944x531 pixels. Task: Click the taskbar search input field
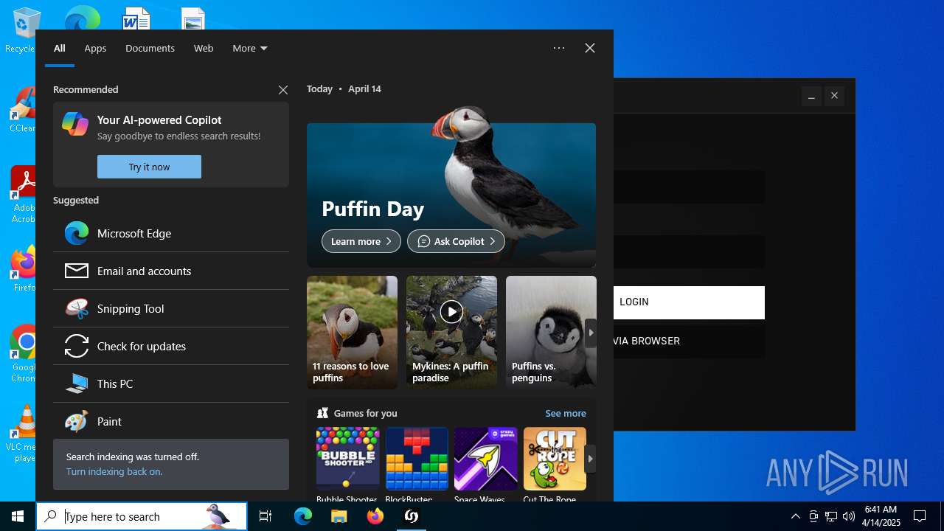pos(142,516)
